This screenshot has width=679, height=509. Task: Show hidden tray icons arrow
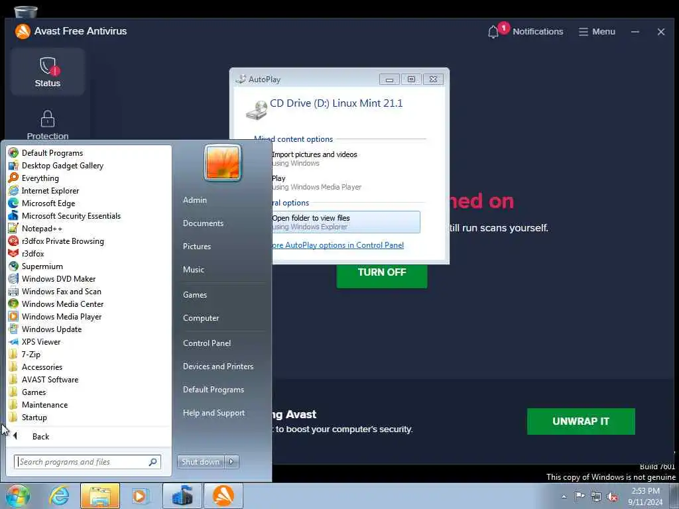click(564, 497)
